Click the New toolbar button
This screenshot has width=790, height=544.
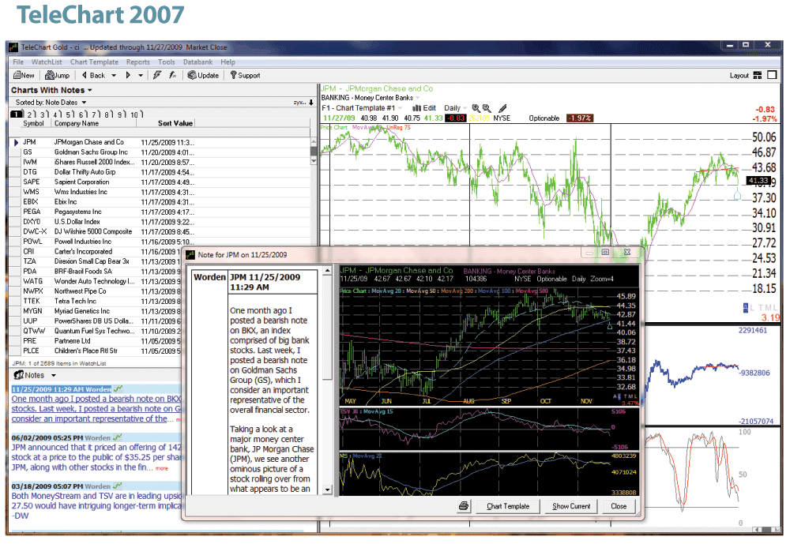(x=23, y=76)
